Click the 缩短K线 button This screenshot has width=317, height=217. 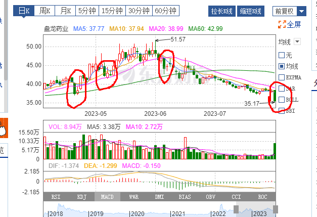tap(250, 11)
